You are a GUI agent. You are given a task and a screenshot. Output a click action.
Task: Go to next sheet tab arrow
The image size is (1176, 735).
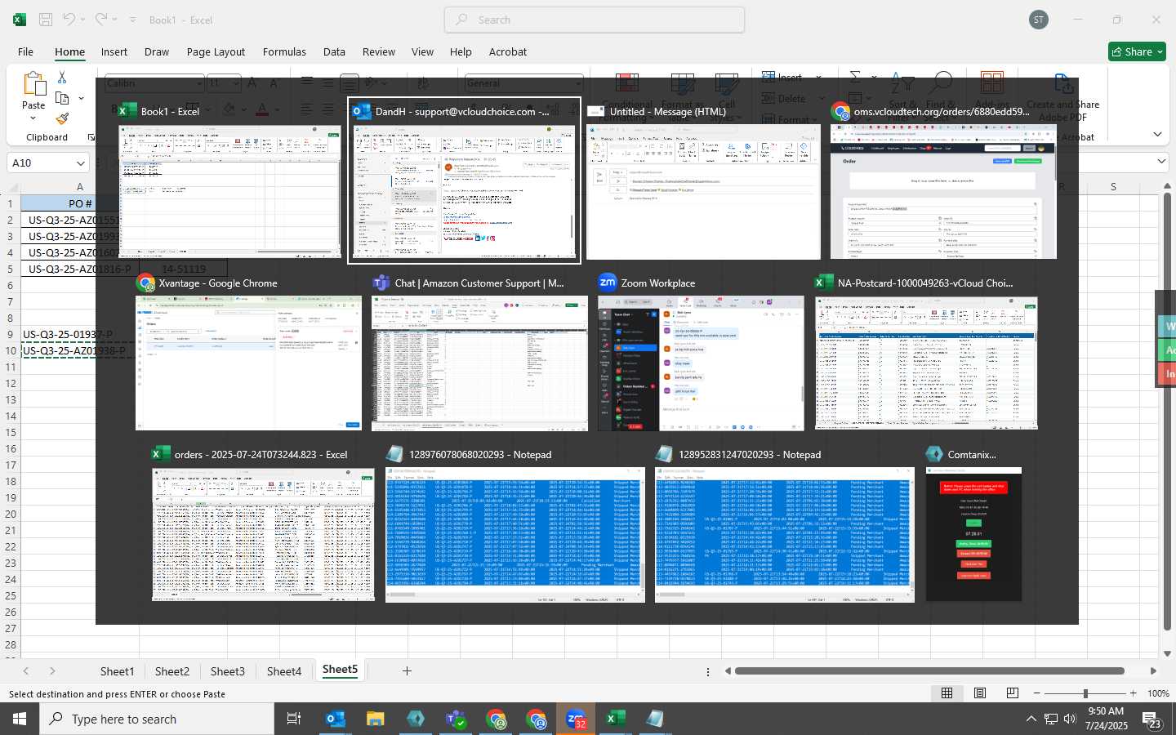(52, 670)
